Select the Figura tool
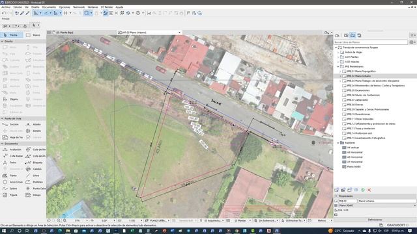The image size is (417, 234). point(10,195)
